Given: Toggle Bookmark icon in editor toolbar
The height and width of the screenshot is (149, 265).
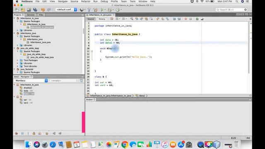Looking at the screenshot, I should [x=167, y=19].
